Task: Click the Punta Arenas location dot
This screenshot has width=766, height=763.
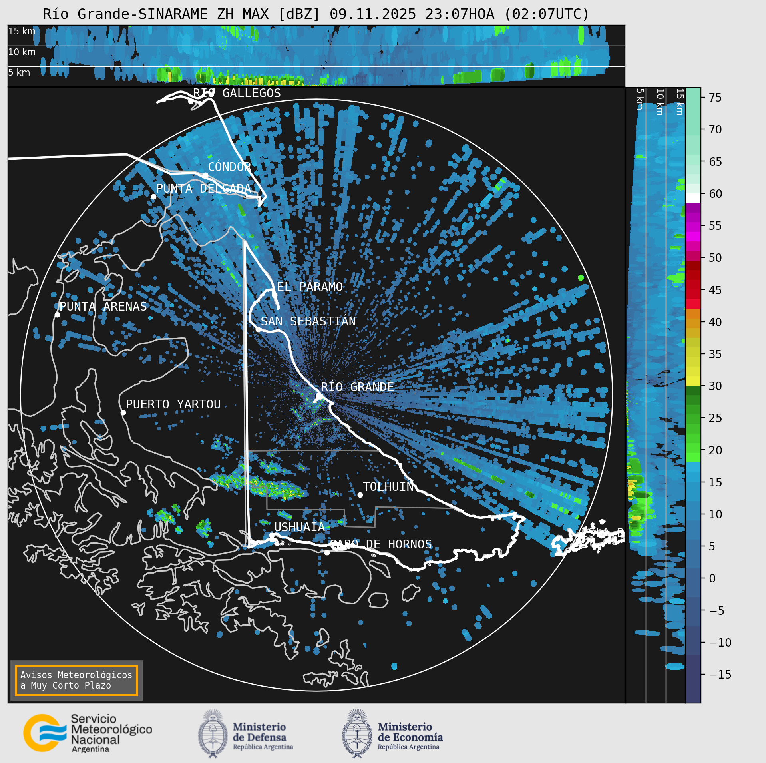Action: [x=57, y=315]
